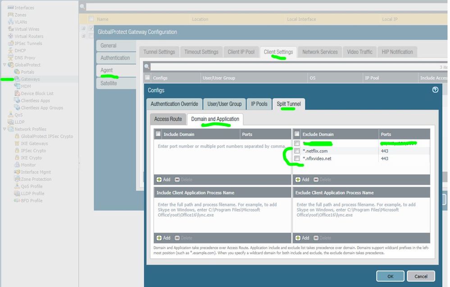This screenshot has height=287, width=450.
Task: Click the Configs dialog help icon
Action: pos(435,90)
